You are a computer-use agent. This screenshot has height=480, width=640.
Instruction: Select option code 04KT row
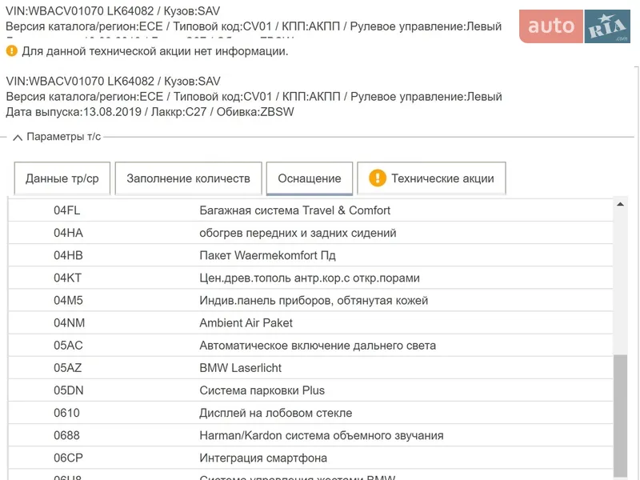(x=309, y=278)
